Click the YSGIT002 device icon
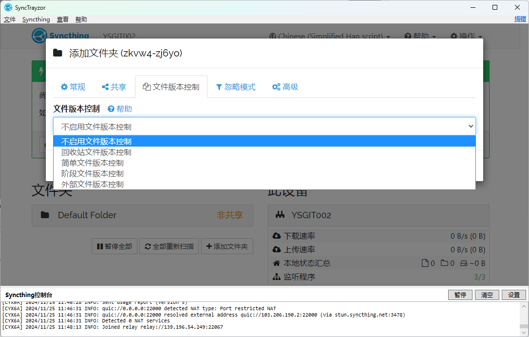 click(x=280, y=215)
